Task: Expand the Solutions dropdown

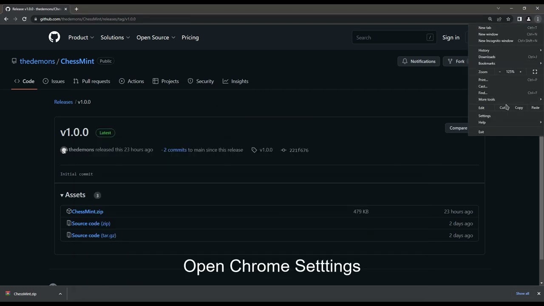Action: [115, 37]
